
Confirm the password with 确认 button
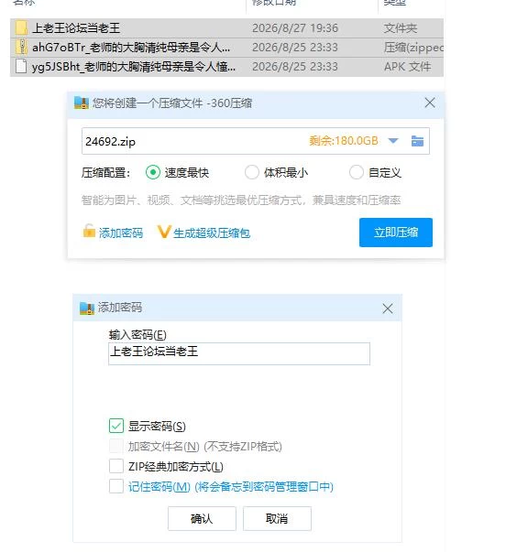tap(202, 518)
